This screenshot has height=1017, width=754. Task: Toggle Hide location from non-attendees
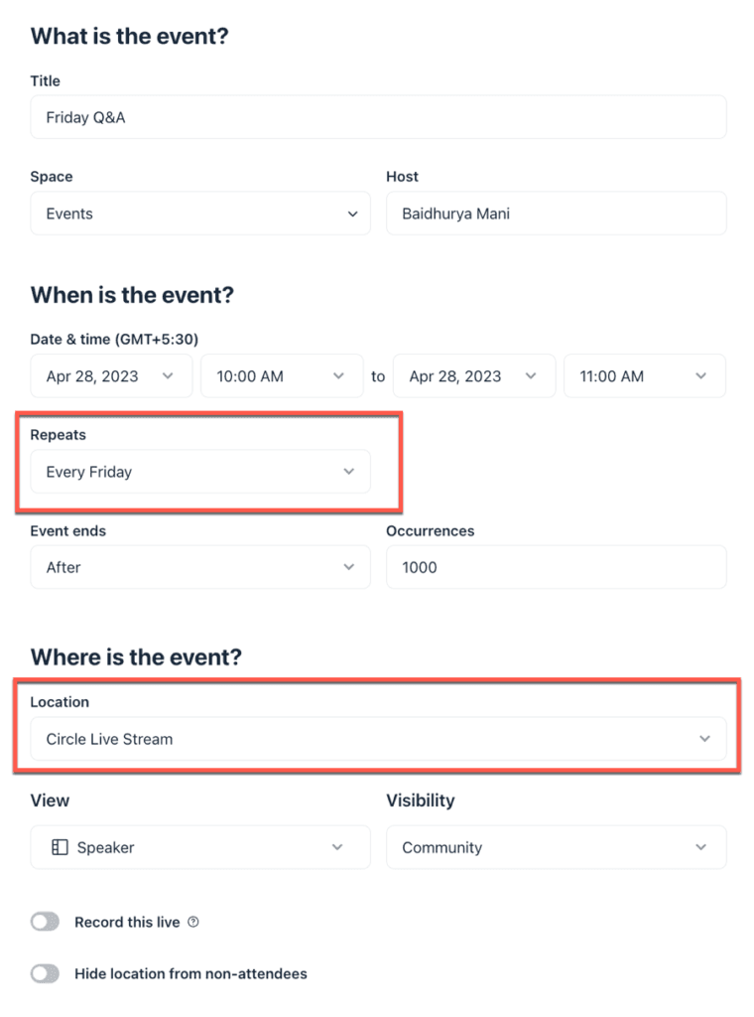tap(46, 974)
